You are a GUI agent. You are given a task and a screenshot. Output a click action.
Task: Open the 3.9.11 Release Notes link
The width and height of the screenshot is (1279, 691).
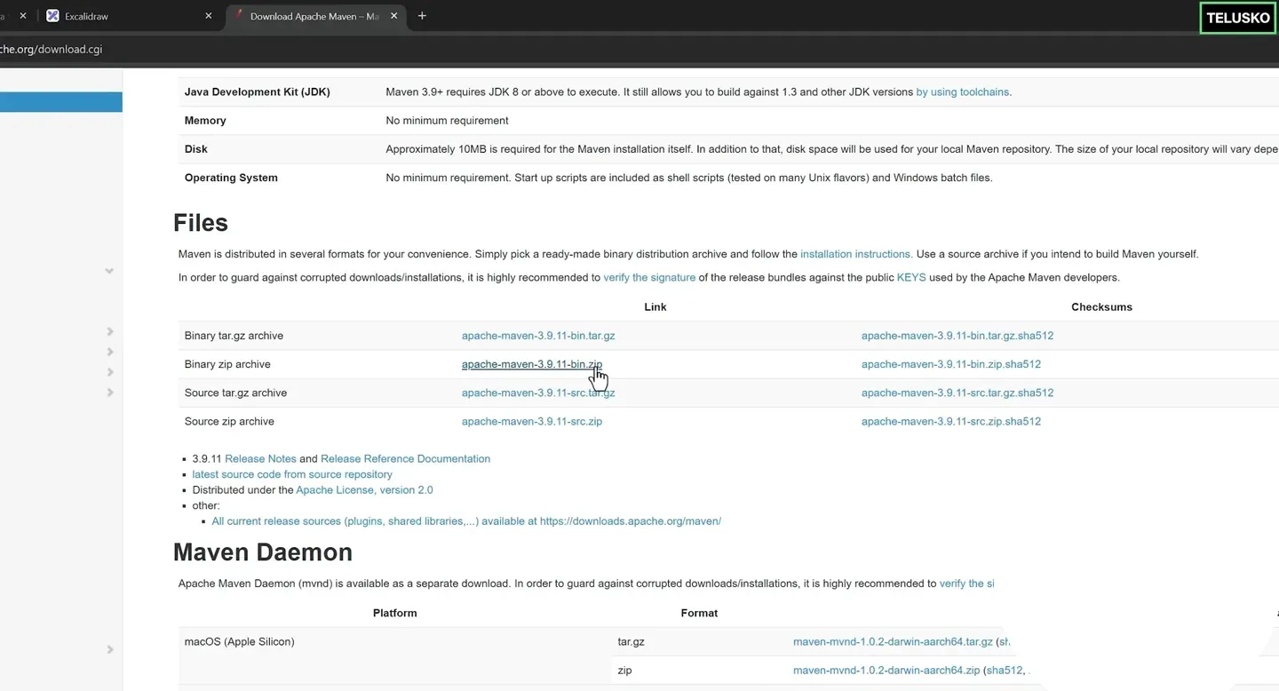click(x=260, y=459)
